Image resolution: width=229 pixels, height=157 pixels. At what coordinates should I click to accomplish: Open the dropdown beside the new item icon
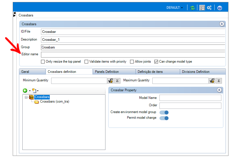pyautogui.click(x=38, y=91)
